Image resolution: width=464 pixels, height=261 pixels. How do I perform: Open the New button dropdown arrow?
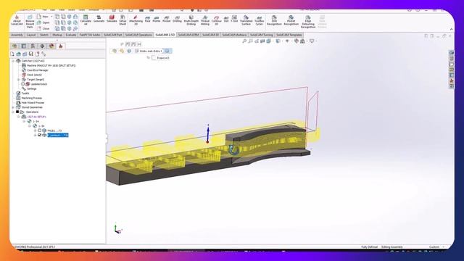pyautogui.click(x=51, y=17)
